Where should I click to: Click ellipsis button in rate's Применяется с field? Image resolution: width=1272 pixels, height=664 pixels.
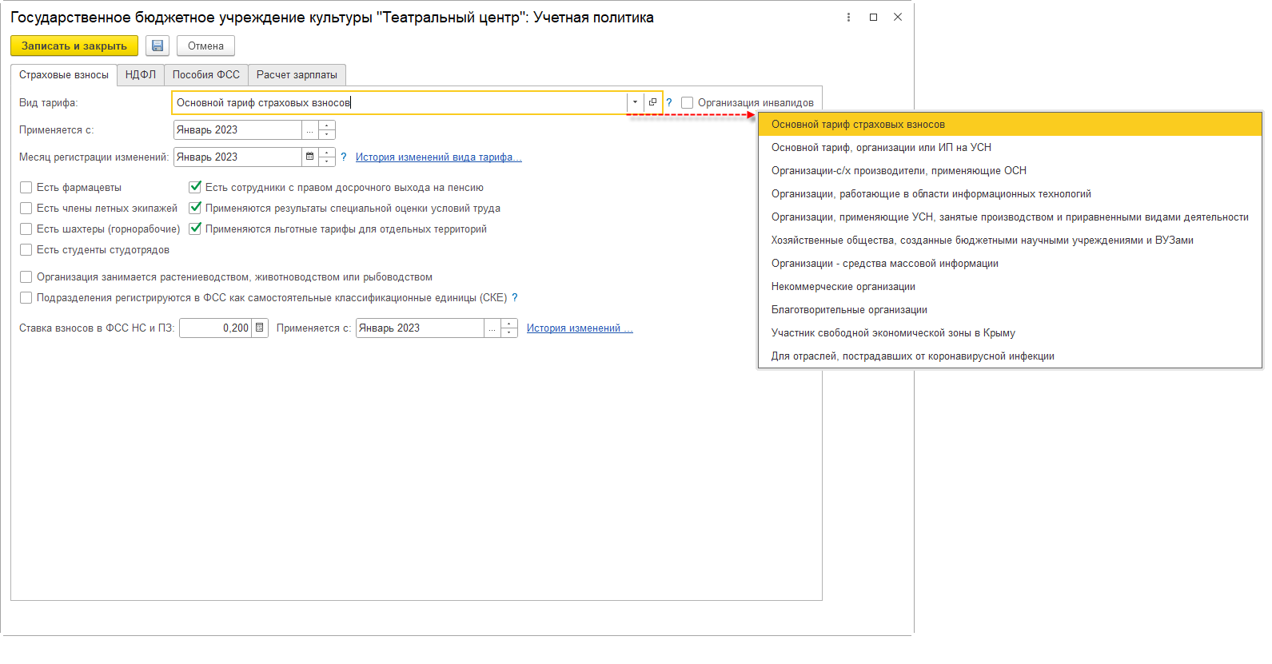tap(492, 328)
